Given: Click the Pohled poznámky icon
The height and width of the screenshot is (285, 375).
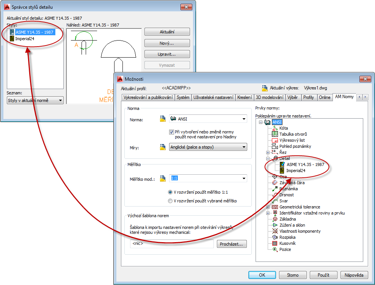Looking at the screenshot, I should [275, 146].
